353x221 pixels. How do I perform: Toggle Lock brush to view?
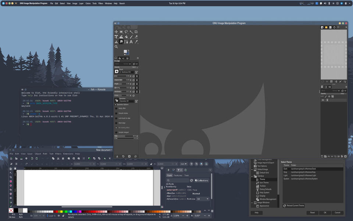point(116,118)
